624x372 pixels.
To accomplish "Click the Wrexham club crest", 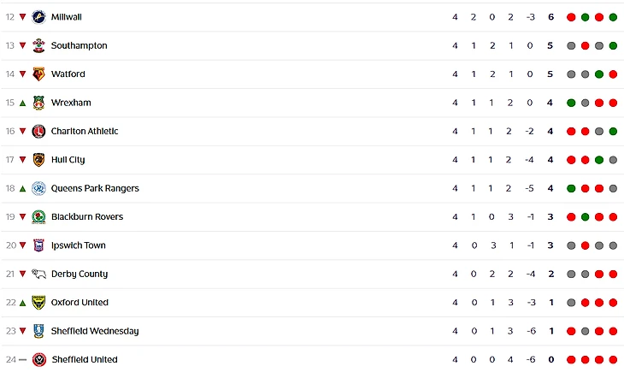I will 38,103.
